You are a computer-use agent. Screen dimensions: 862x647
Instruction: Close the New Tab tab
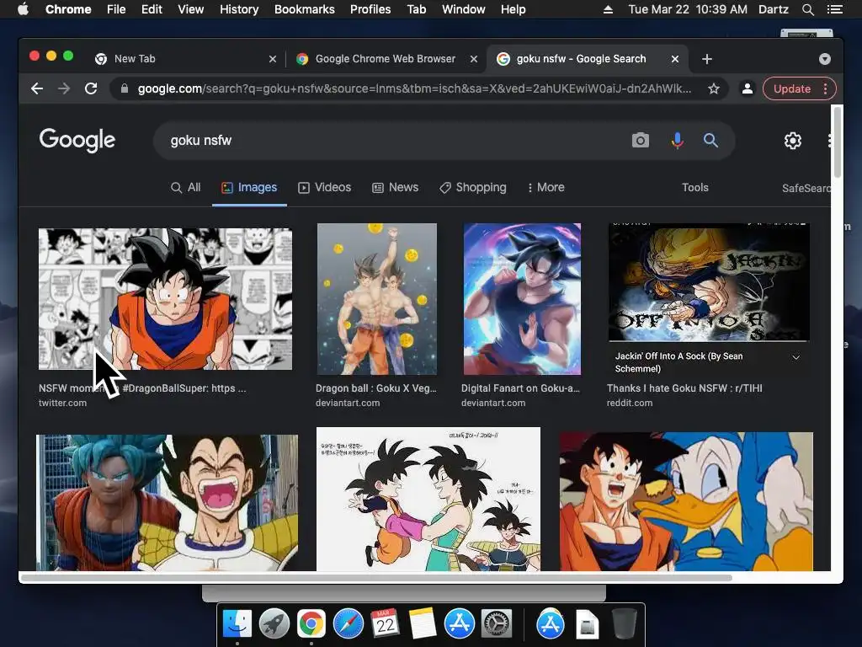point(272,59)
